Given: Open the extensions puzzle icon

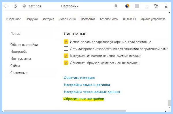Looking at the screenshot, I should point(156,6).
